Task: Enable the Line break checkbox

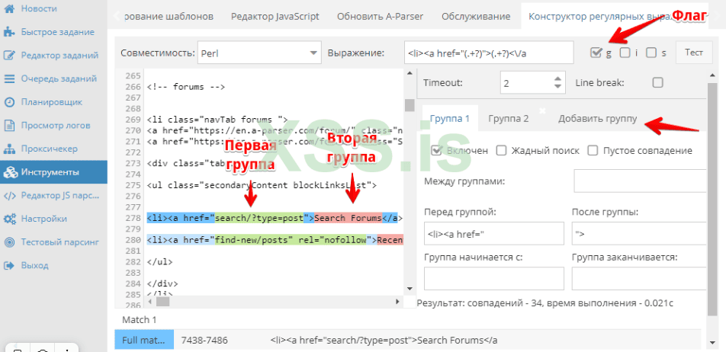Action: coord(657,83)
